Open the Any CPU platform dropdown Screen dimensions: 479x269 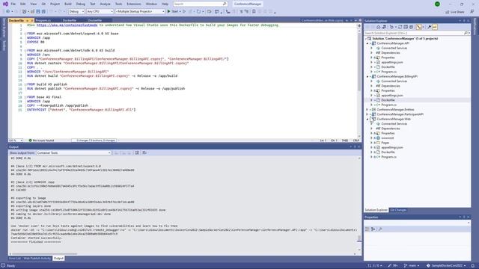[x=100, y=12]
